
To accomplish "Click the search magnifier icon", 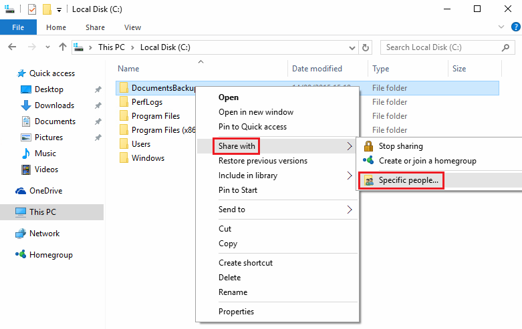I will [x=507, y=47].
